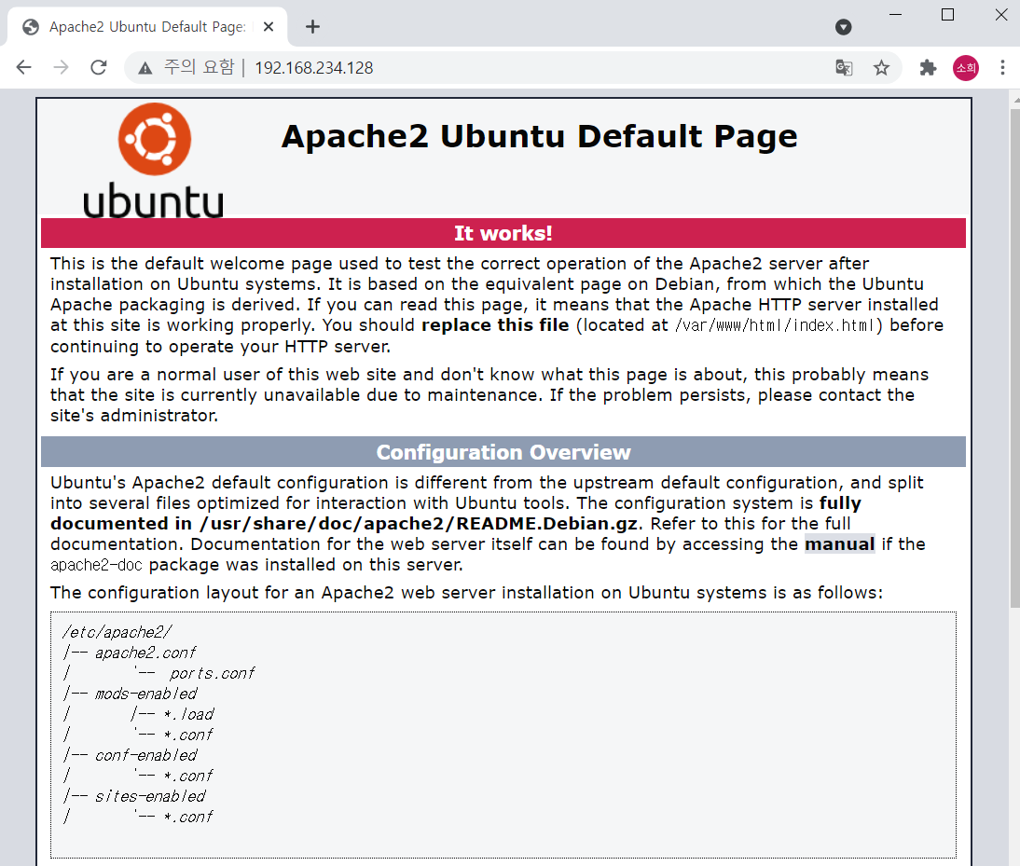Minimize the Chrome window
Image resolution: width=1020 pixels, height=866 pixels.
click(x=895, y=14)
